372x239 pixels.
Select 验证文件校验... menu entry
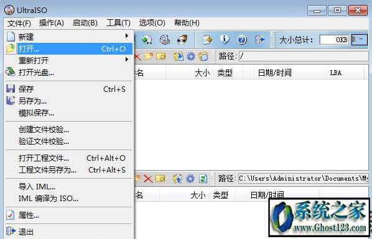[69, 142]
